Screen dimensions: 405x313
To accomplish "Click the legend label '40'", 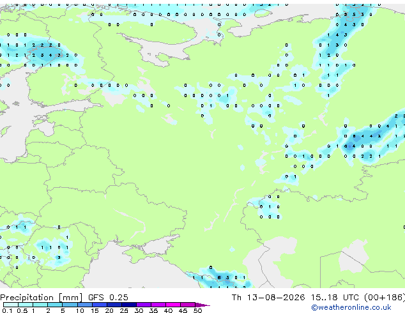I will coord(169,310).
